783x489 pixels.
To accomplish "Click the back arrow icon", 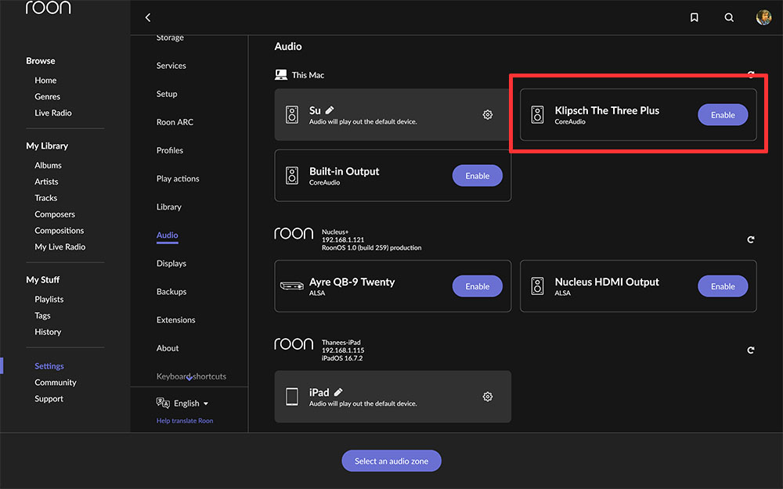I will tap(148, 17).
